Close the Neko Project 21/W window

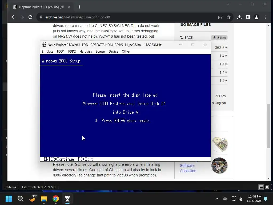[205, 45]
